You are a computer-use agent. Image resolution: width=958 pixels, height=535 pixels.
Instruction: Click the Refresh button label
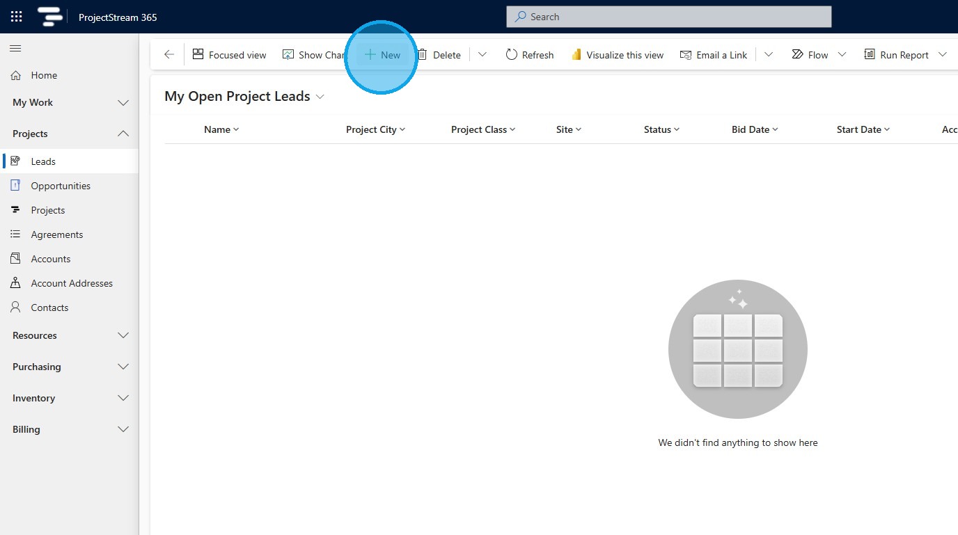pos(537,55)
